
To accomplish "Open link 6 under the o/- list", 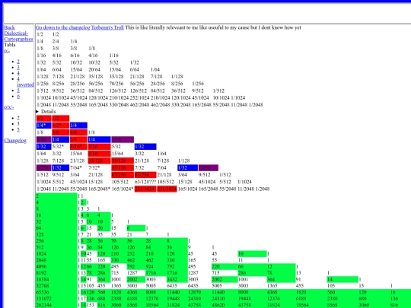I will (x=18, y=96).
